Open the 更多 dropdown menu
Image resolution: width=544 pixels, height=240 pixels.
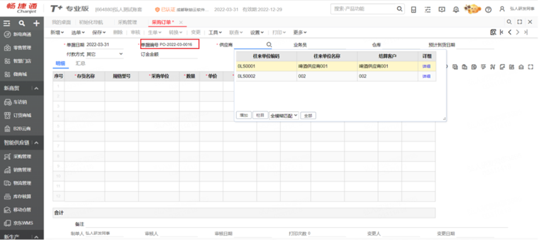click(300, 32)
